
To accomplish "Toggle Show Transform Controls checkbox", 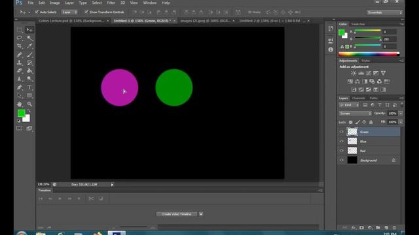I will (86, 12).
